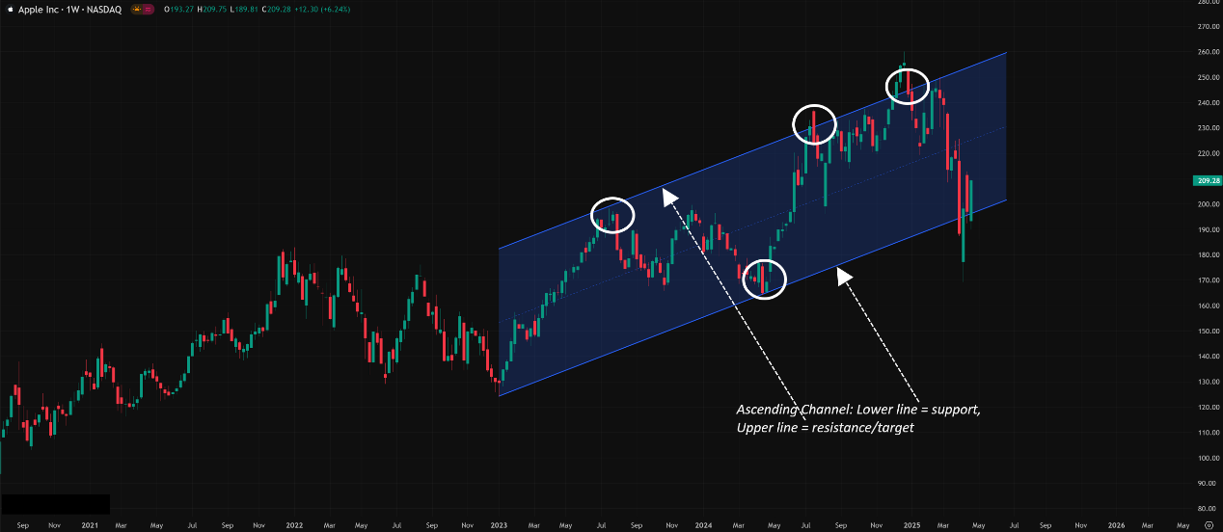Screen dimensions: 1223x532
Task: Click 2024 on the time axis
Action: 703,525
